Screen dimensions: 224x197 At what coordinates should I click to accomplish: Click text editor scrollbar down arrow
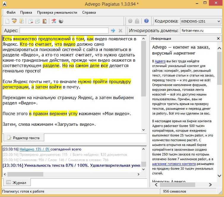pyautogui.click(x=144, y=130)
